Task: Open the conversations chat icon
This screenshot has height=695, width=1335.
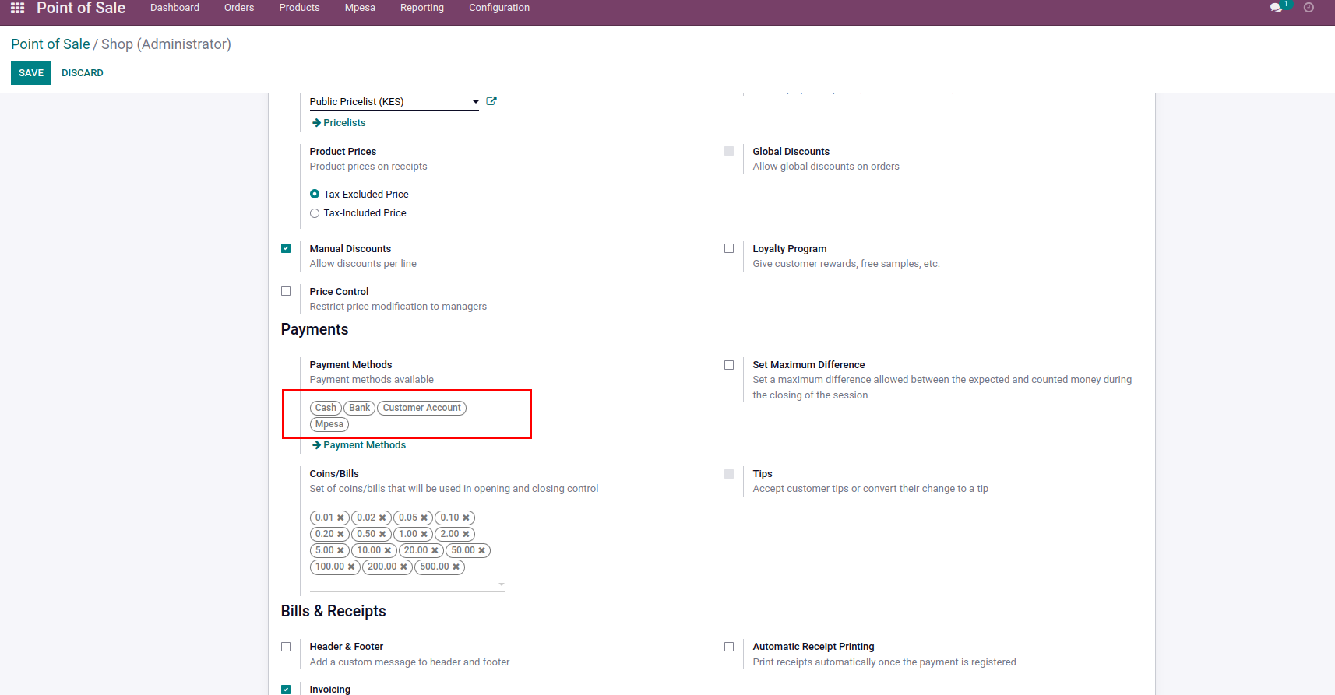Action: 1275,8
